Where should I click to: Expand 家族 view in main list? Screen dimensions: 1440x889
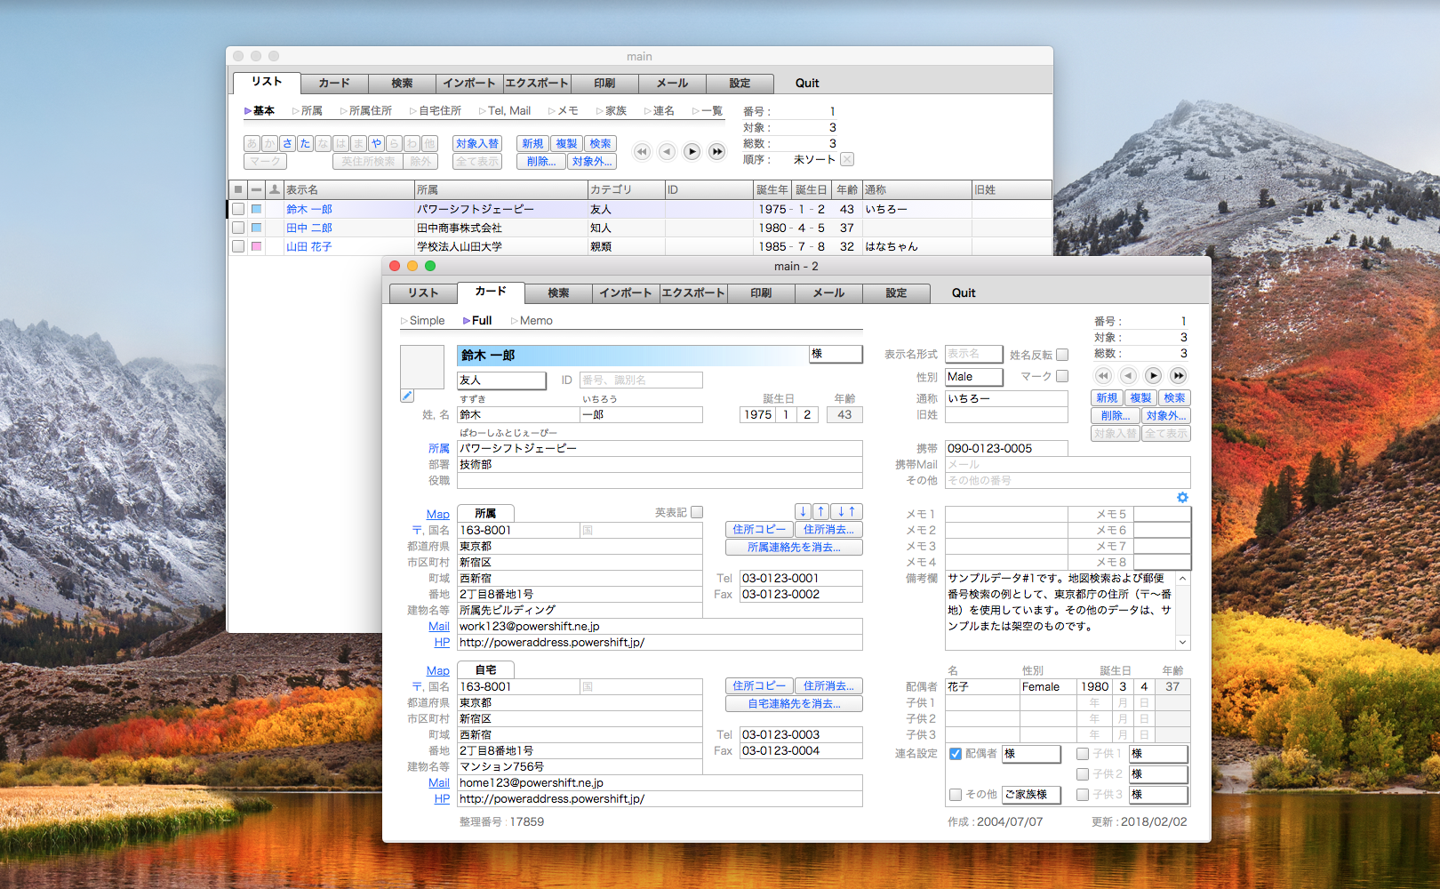[611, 111]
